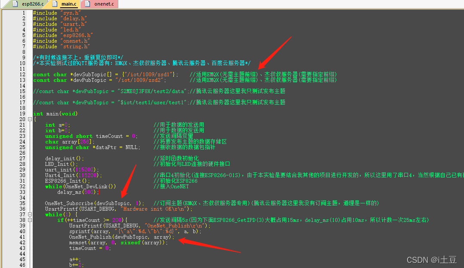Click the unsigned short timeCount line

coord(91,136)
